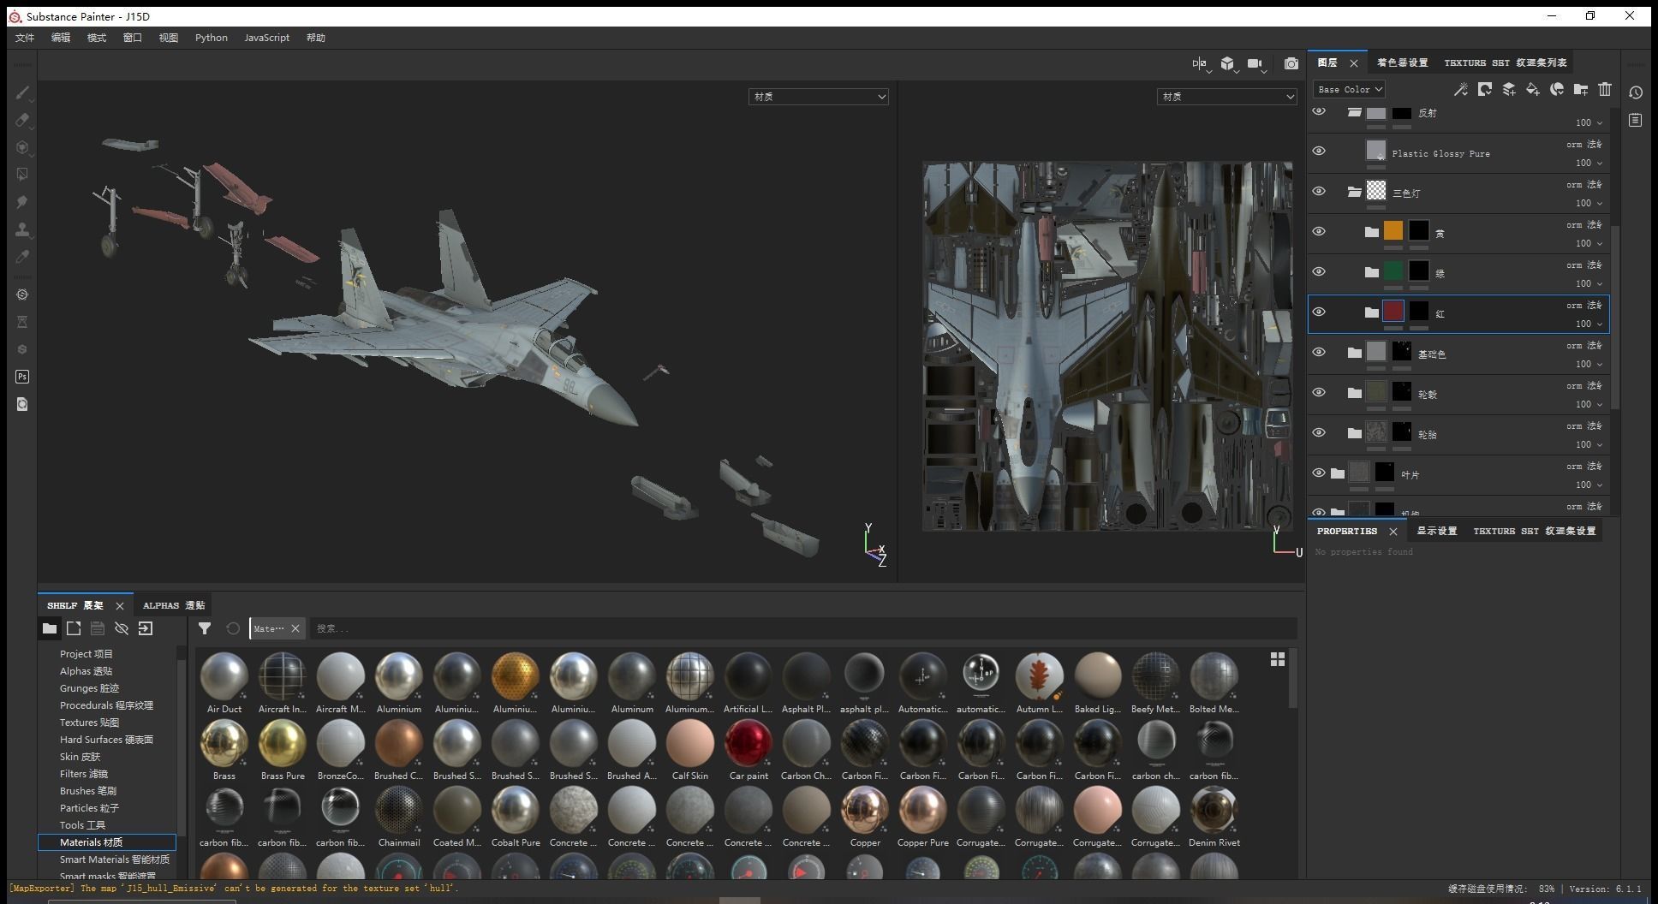The height and width of the screenshot is (904, 1658).
Task: Toggle visibility of the 基础色 layer
Action: (1319, 353)
